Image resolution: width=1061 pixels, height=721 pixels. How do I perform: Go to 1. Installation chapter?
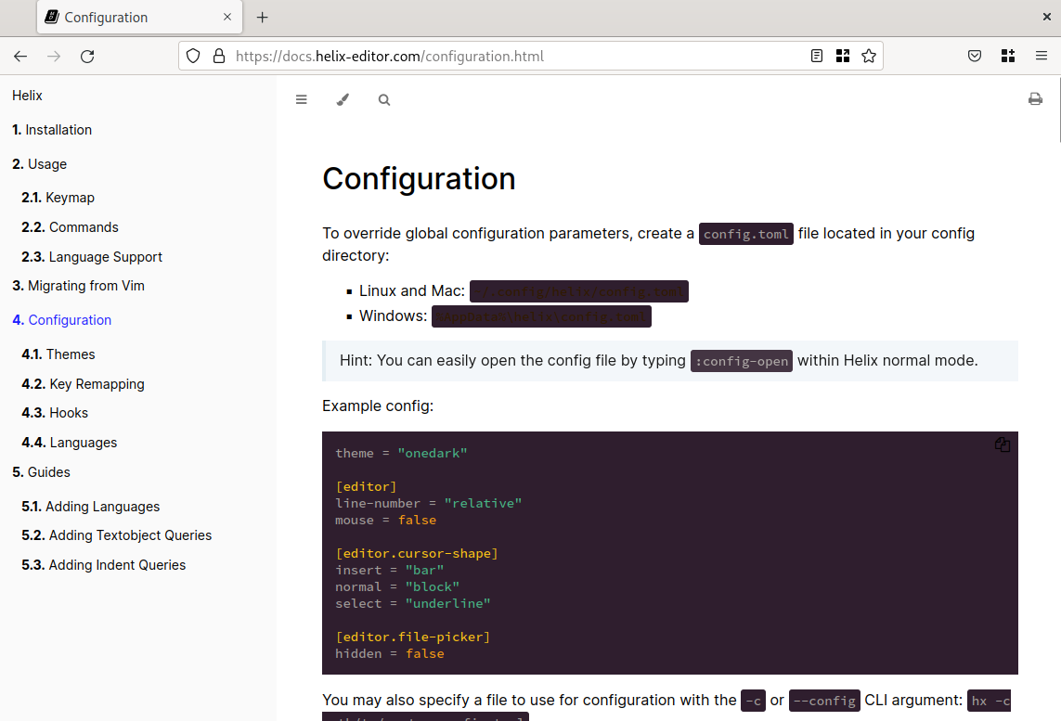pyautogui.click(x=52, y=130)
